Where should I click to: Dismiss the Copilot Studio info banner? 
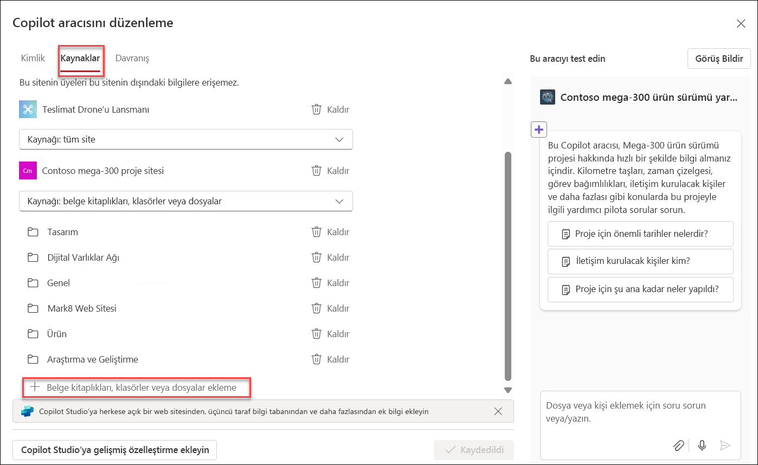(x=498, y=411)
